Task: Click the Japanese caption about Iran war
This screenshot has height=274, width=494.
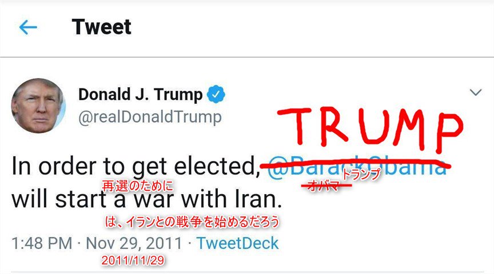Action: pyautogui.click(x=192, y=222)
